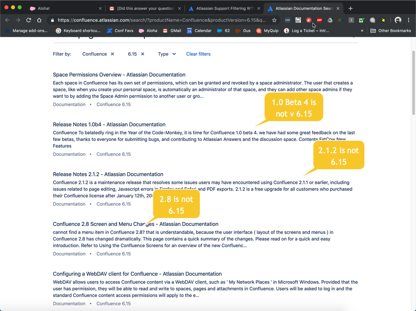Close the Gmail tab
Viewport: 416px width, 311px height.
pyautogui.click(x=179, y=8)
